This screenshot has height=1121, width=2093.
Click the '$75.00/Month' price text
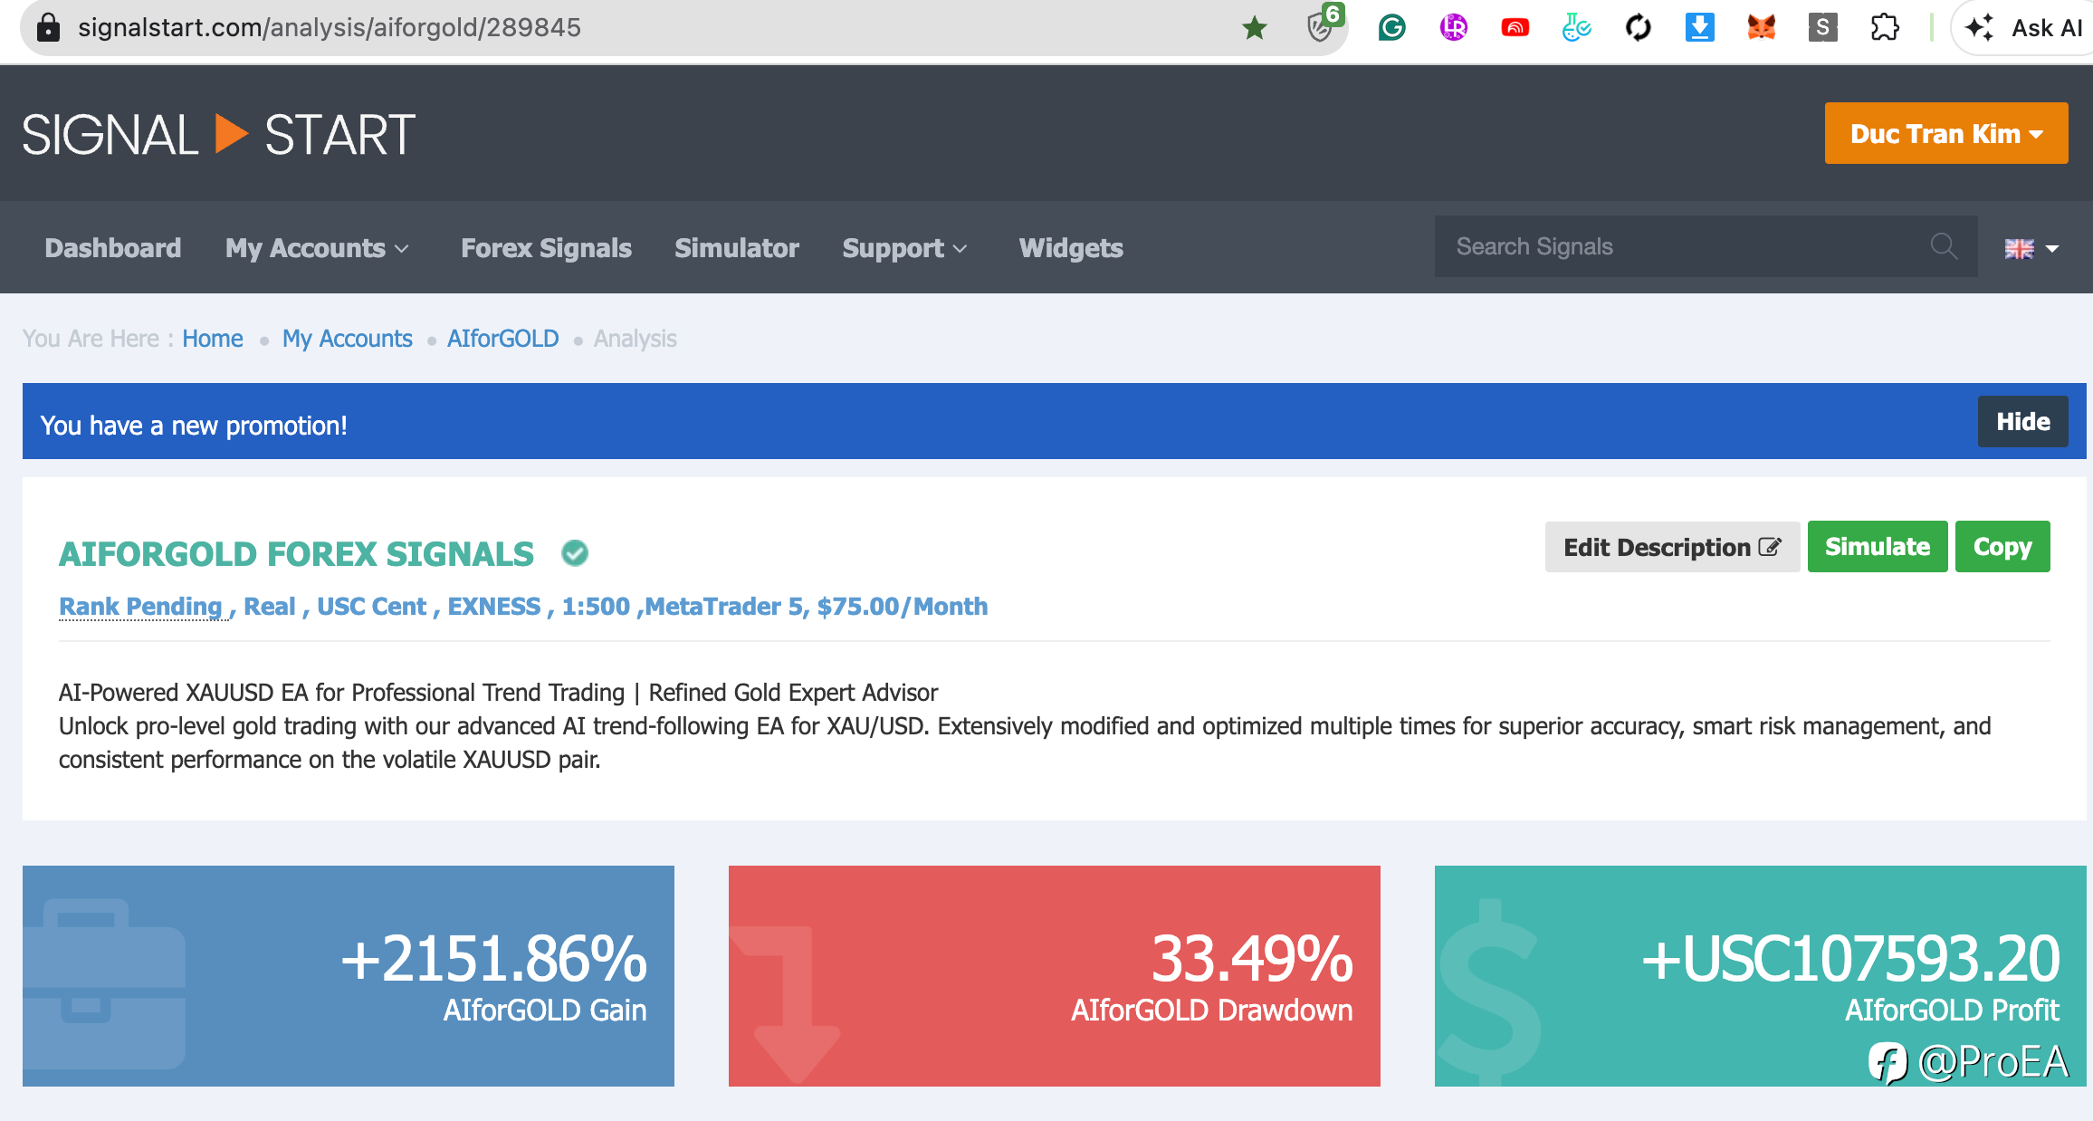903,607
